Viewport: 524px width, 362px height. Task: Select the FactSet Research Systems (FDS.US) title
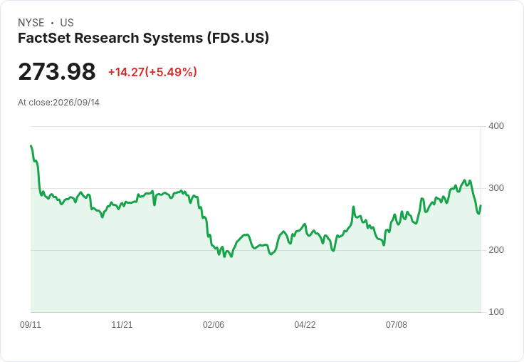143,38
